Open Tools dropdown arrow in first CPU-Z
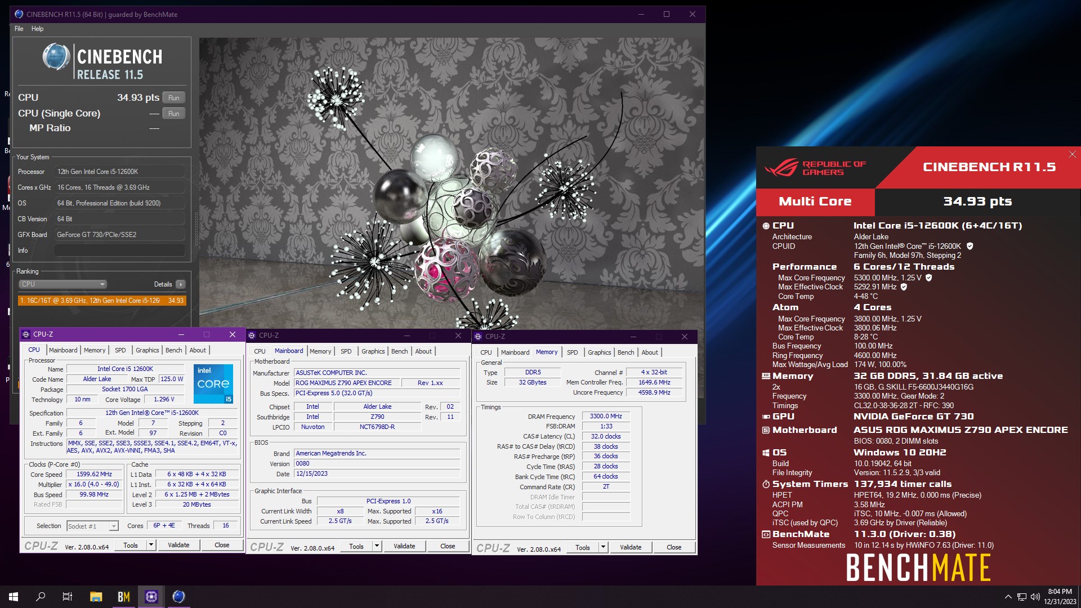 click(151, 545)
